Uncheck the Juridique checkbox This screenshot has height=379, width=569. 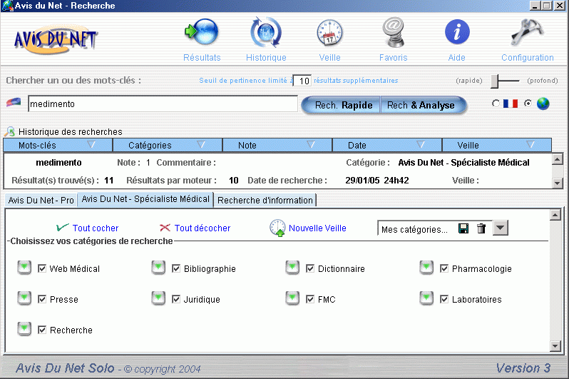pyautogui.click(x=176, y=299)
